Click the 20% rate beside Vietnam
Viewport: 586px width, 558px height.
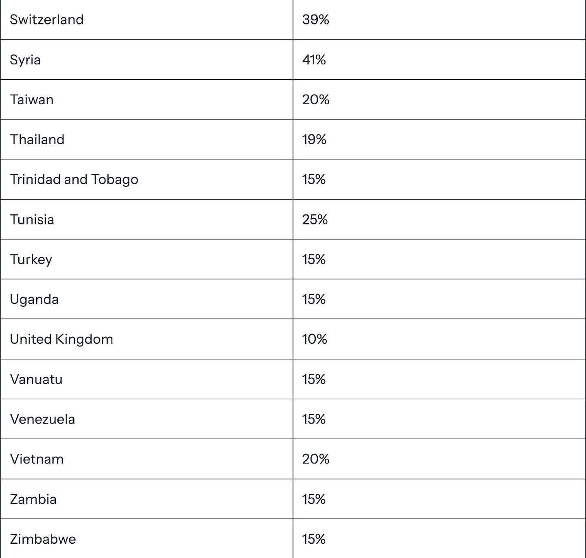click(x=315, y=459)
